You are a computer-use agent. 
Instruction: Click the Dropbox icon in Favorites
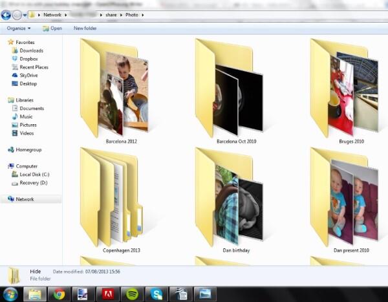click(x=15, y=59)
